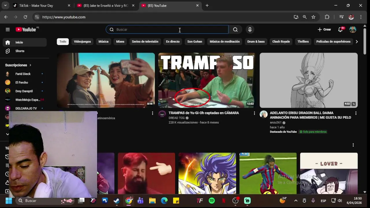The image size is (370, 208).
Task: Open the LOVER Short thumbnail
Action: click(329, 173)
